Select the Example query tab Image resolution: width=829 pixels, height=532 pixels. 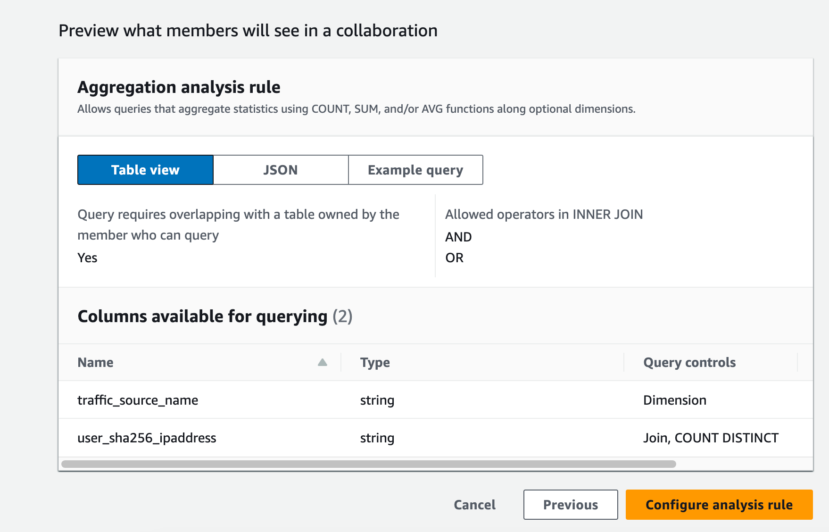click(415, 170)
